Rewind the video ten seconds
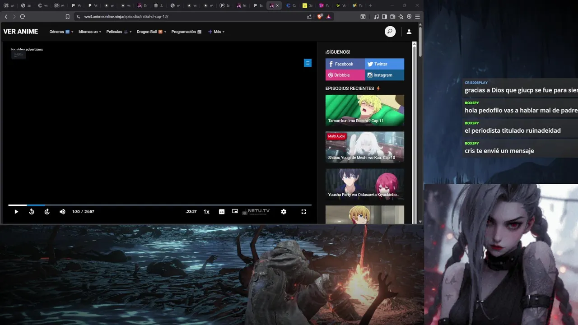The image size is (578, 325). [x=32, y=212]
